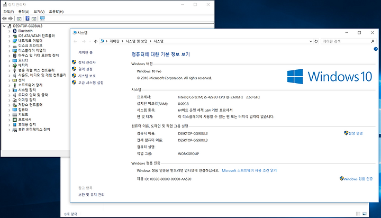Screen dimensions: 381x218
Task: Click the scan hardware monitor icon in Device Manager toolbar
Action: click(42, 19)
